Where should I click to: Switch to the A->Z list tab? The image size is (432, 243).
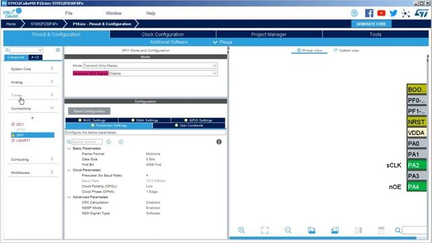pyautogui.click(x=35, y=57)
